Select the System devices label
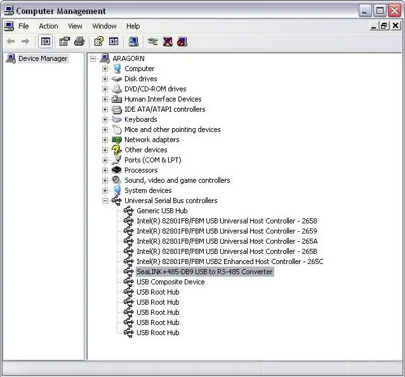This screenshot has height=377, width=405. point(148,190)
